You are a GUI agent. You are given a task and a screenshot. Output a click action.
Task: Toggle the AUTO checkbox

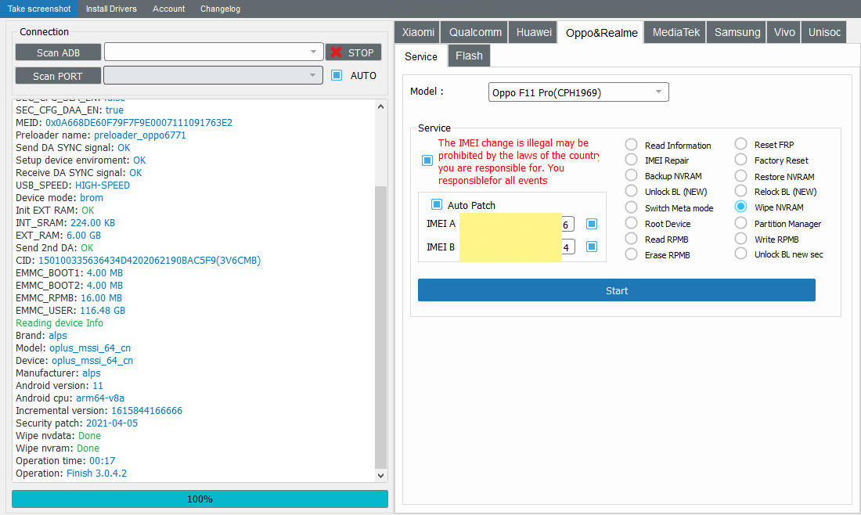(x=337, y=75)
